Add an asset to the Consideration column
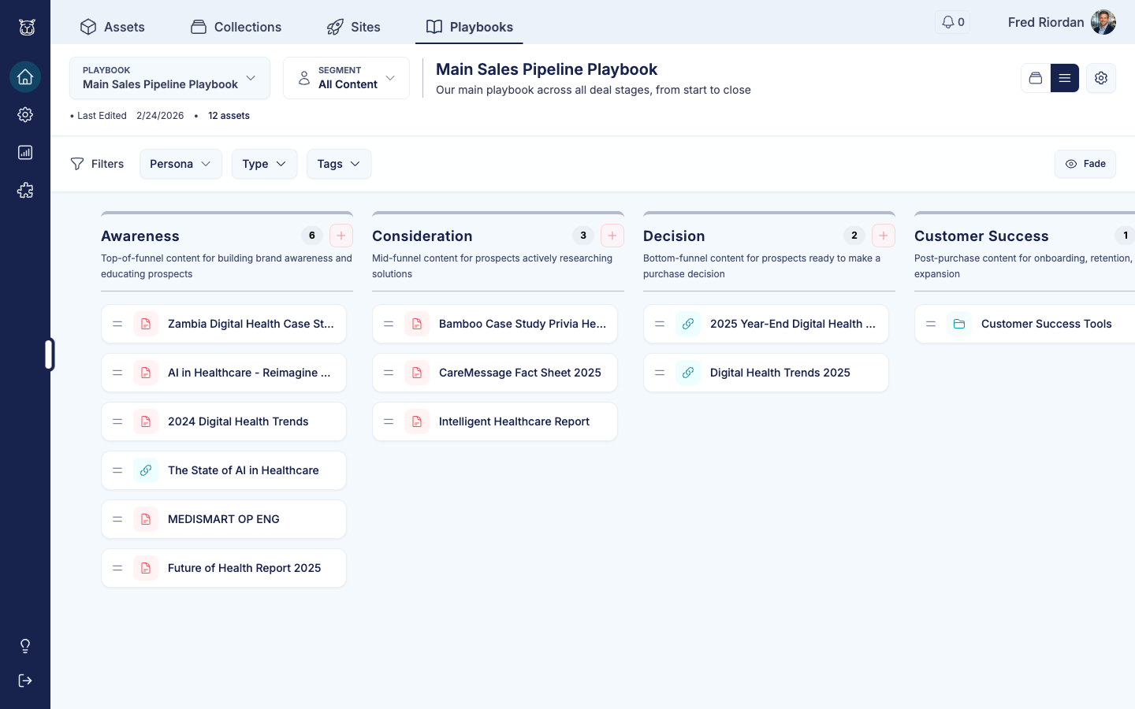1135x709 pixels. point(612,236)
